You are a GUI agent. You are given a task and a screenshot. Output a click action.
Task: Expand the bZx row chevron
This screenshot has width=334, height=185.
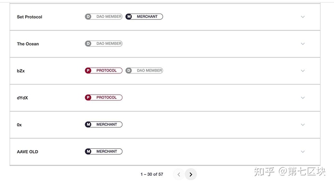303,71
